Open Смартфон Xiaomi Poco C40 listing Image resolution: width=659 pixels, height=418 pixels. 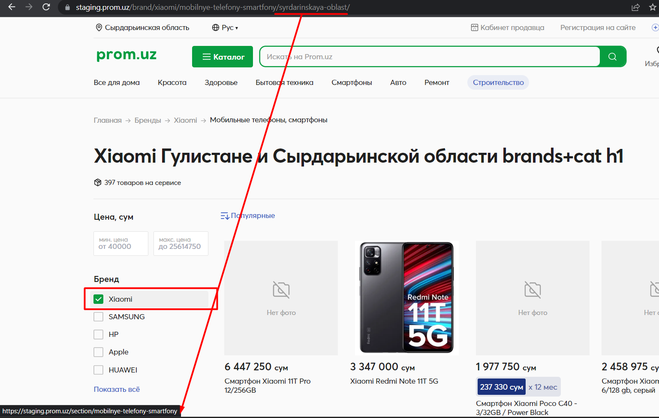click(527, 408)
